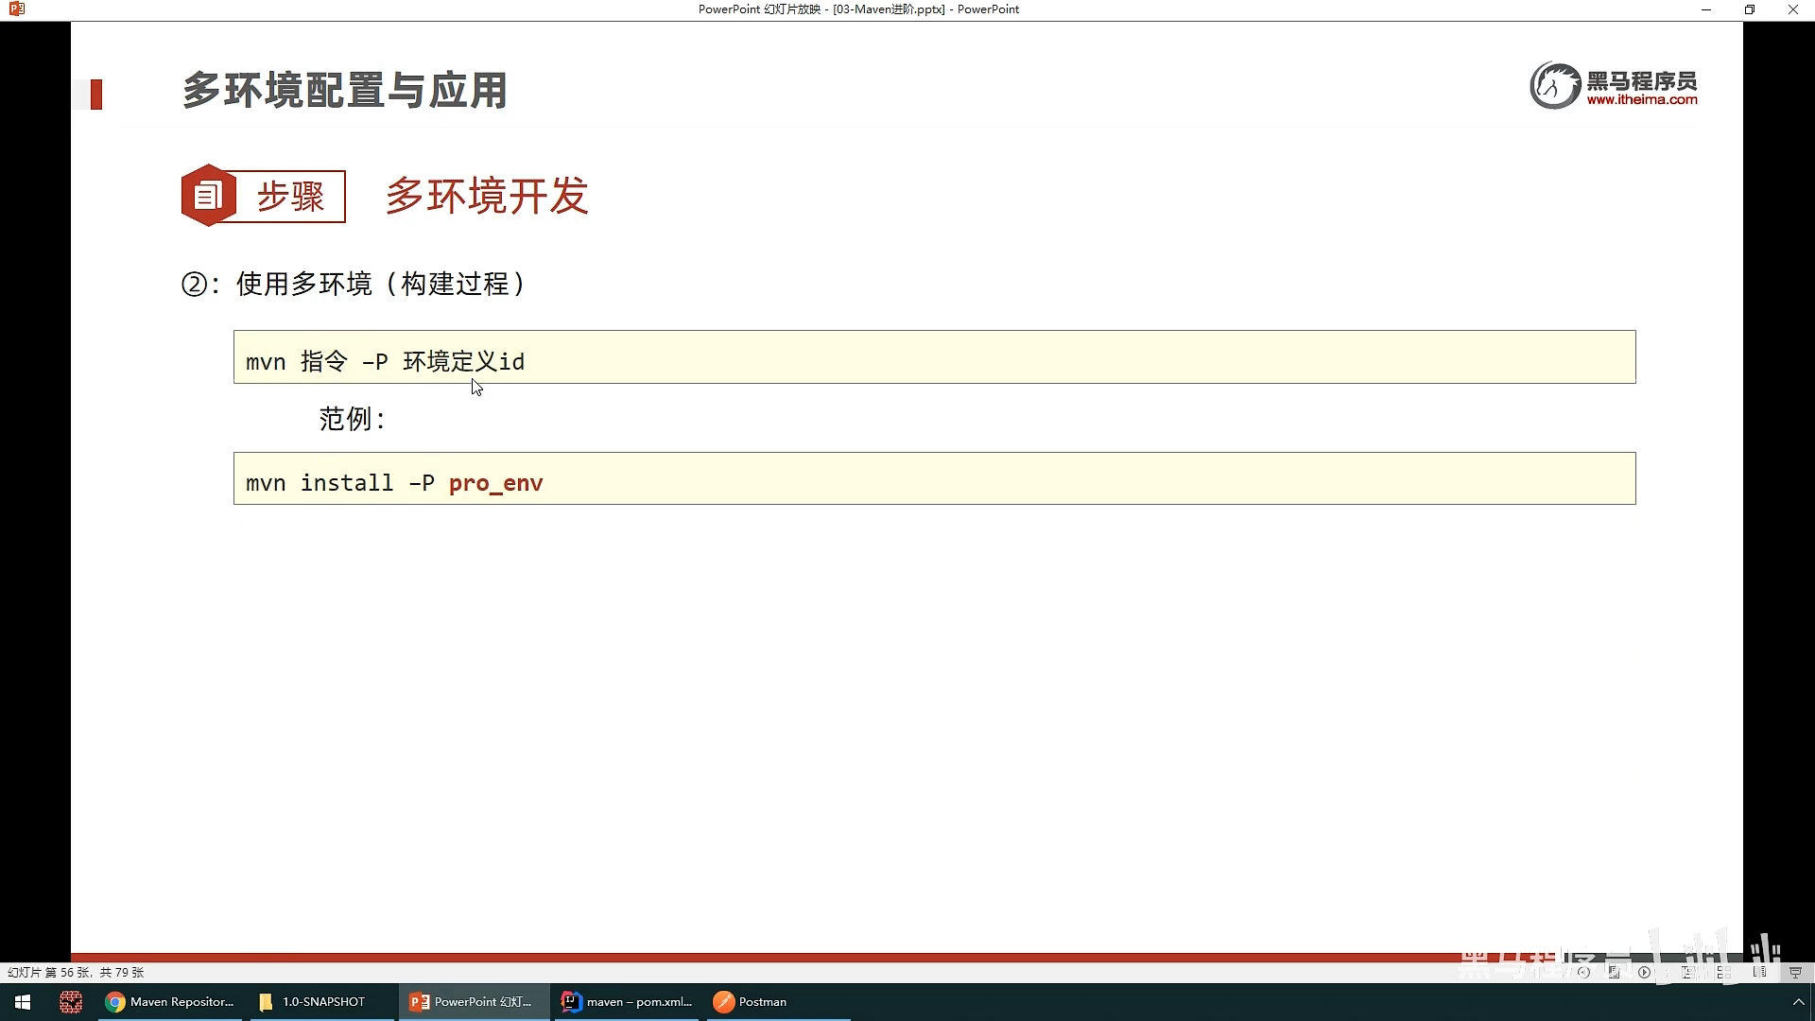Screen dimensions: 1815x1021
Task: Open Windows Start menu
Action: [23, 1002]
